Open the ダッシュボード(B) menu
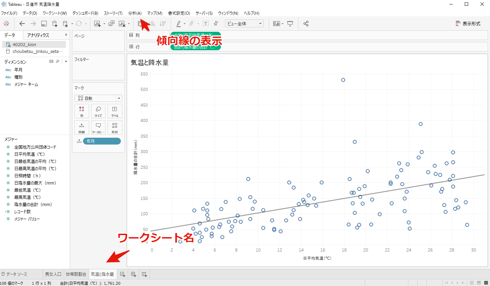This screenshot has height=286, width=490. (85, 13)
